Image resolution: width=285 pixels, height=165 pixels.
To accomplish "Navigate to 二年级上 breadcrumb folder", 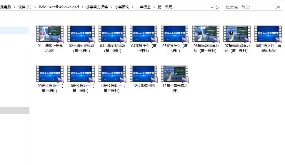I will click(x=143, y=7).
